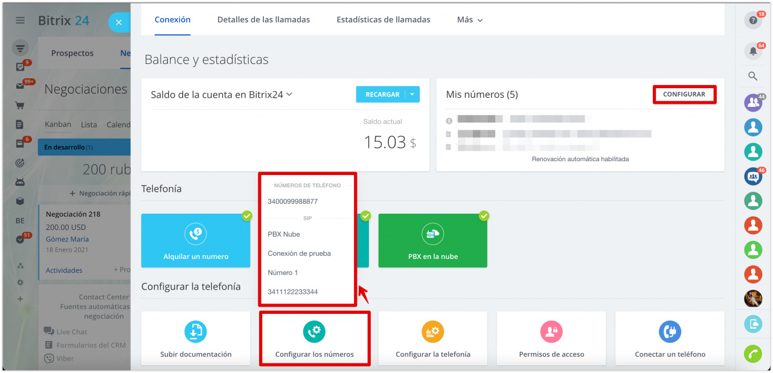Close the telephony panel with blue X
Image resolution: width=773 pixels, height=373 pixels.
(x=118, y=22)
